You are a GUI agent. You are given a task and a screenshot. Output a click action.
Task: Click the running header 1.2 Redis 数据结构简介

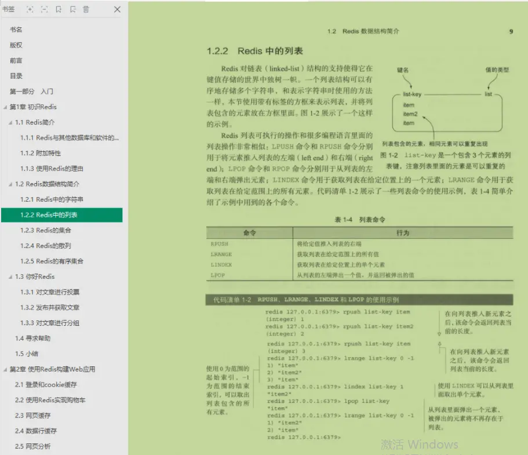coord(363,31)
